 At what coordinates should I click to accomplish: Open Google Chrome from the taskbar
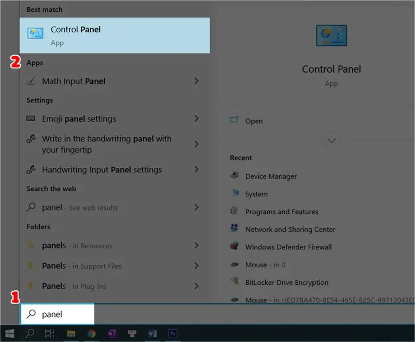pyautogui.click(x=91, y=333)
